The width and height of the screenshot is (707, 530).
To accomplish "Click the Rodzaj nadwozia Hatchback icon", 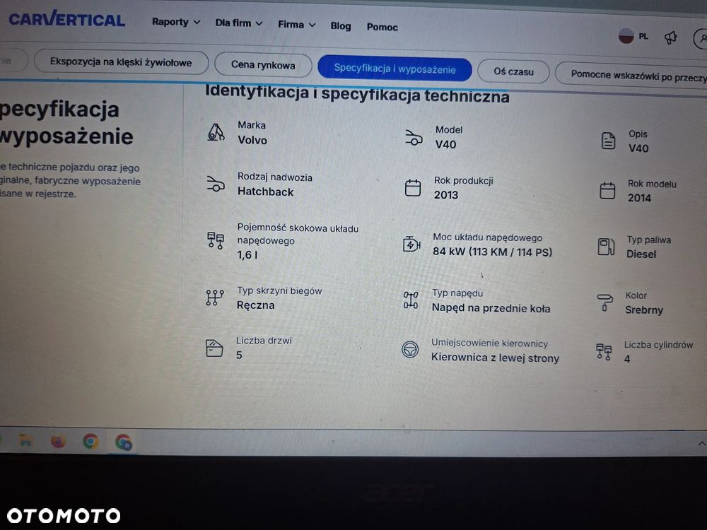I will tap(216, 184).
